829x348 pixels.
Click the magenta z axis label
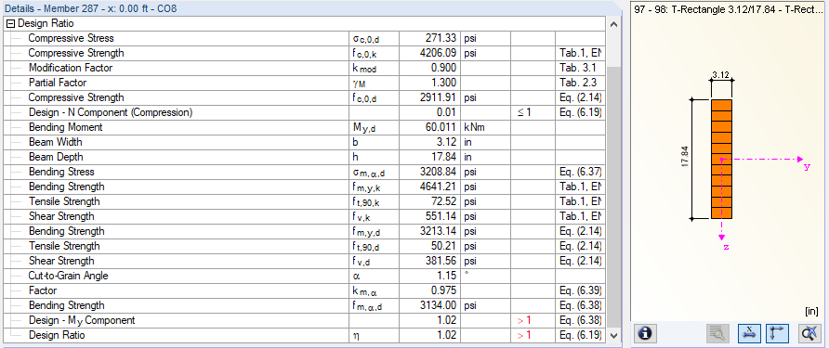(x=727, y=247)
